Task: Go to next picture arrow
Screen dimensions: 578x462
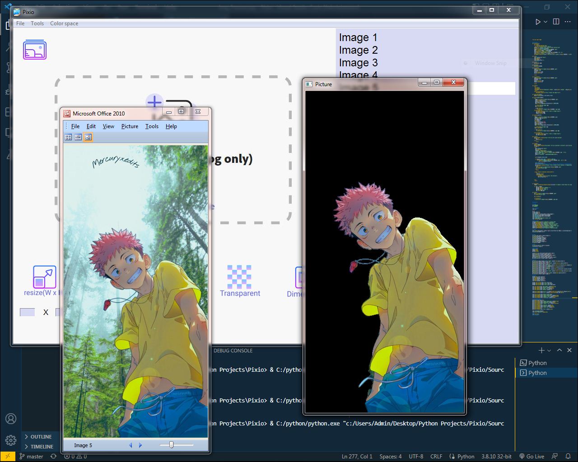Action: tap(140, 445)
